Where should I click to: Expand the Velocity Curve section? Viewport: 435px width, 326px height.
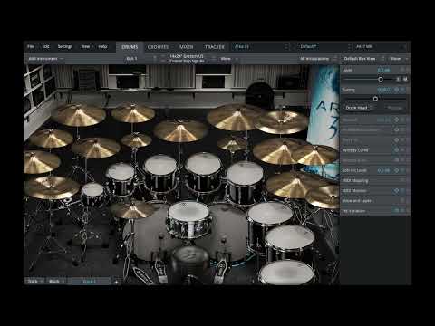coord(355,150)
